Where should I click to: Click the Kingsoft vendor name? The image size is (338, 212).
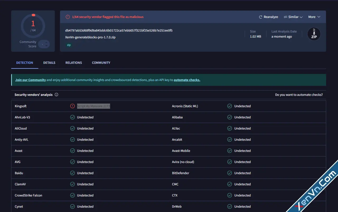21,106
